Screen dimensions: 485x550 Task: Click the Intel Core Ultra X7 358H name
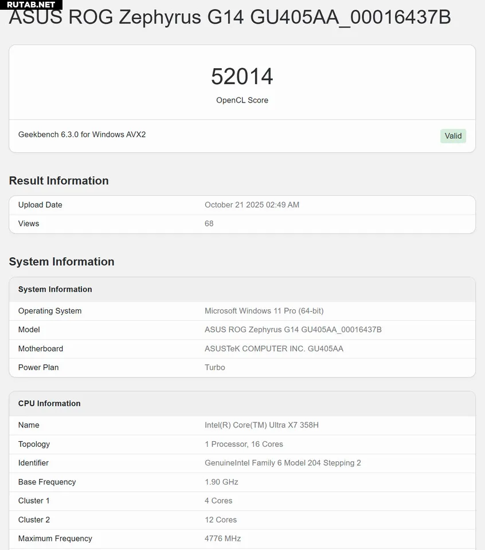pos(261,425)
